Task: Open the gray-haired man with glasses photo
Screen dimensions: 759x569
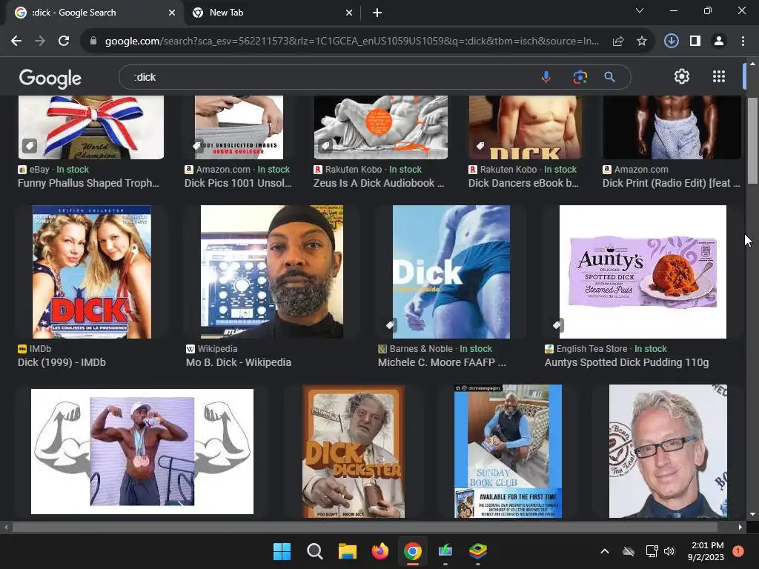Action: [x=668, y=451]
